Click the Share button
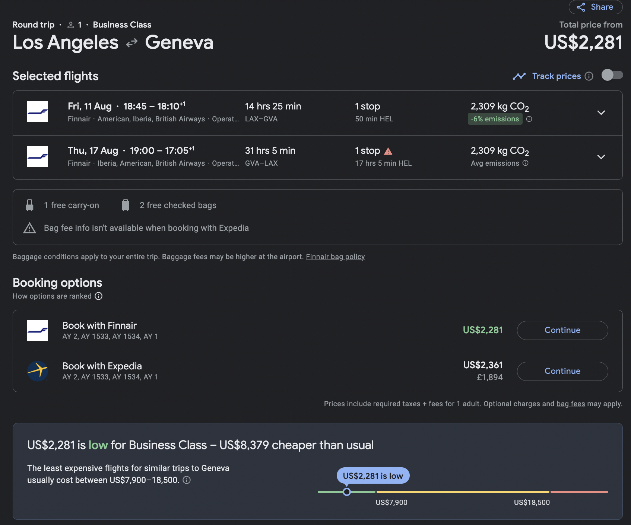631x525 pixels. tap(595, 7)
